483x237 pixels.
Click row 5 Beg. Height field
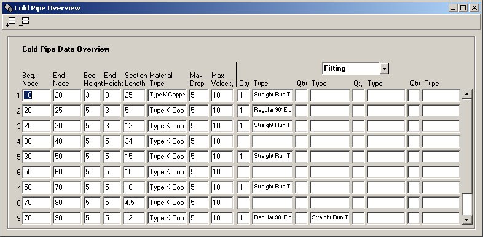click(92, 157)
